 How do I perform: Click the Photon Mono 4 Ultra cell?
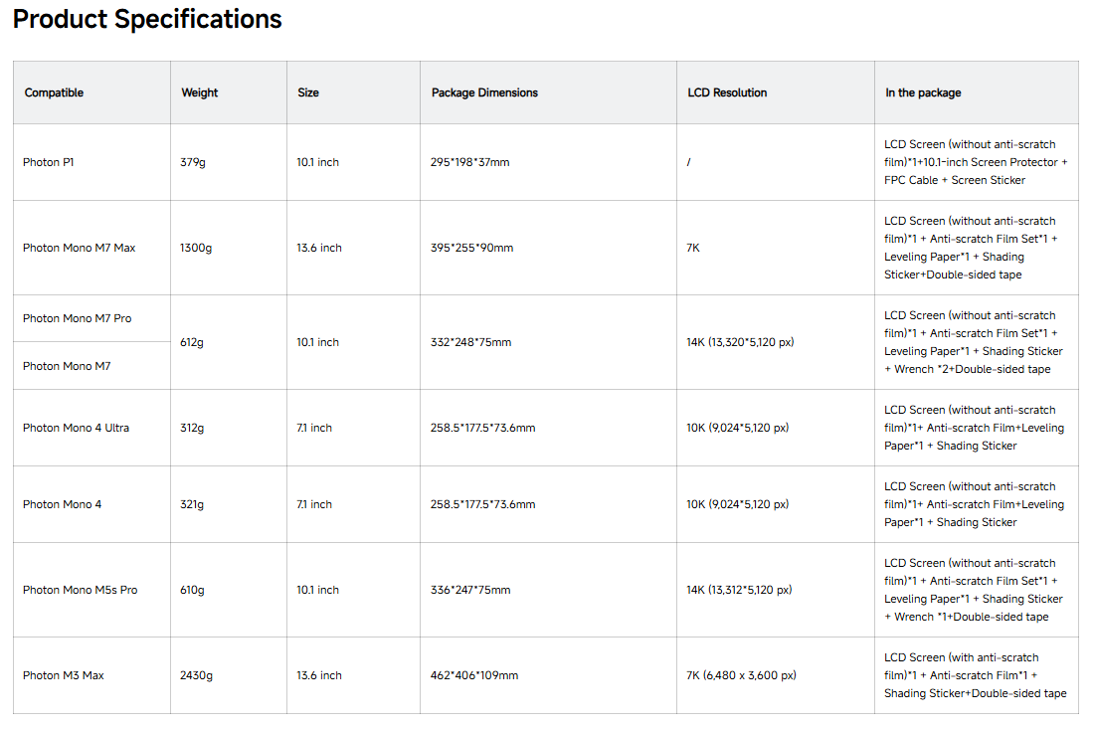[x=76, y=428]
